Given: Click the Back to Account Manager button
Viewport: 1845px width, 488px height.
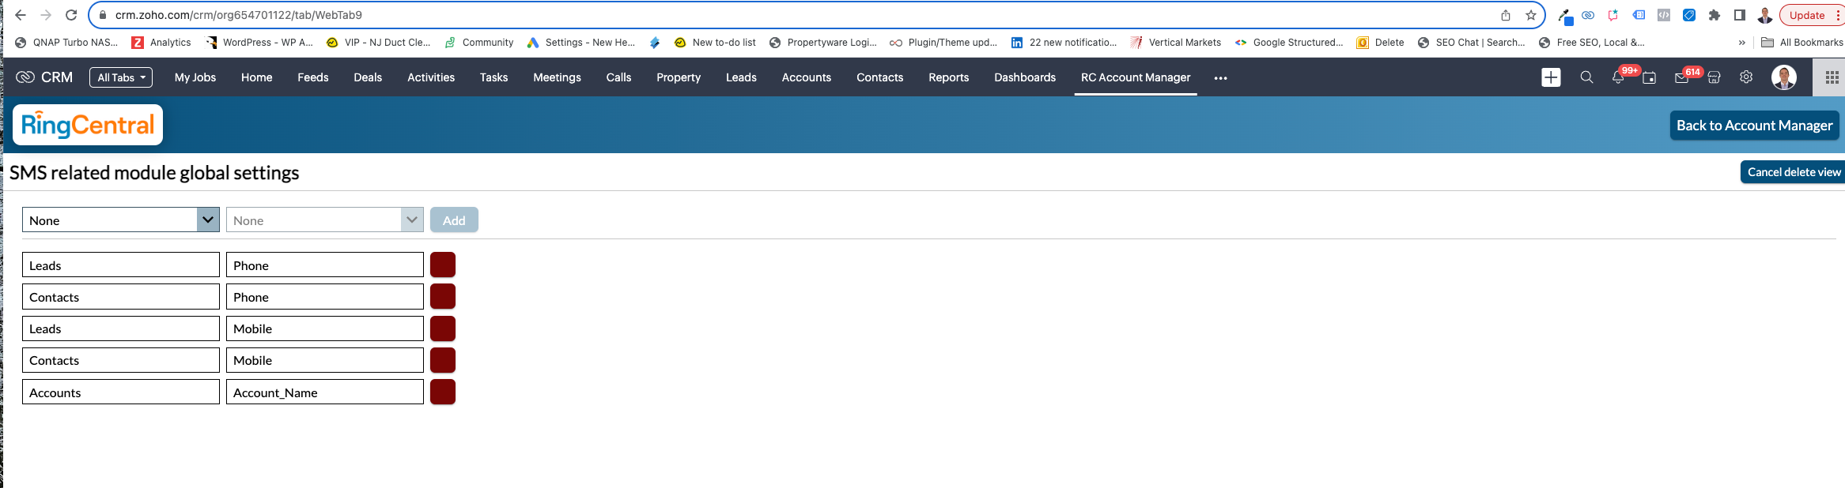Looking at the screenshot, I should pos(1754,126).
